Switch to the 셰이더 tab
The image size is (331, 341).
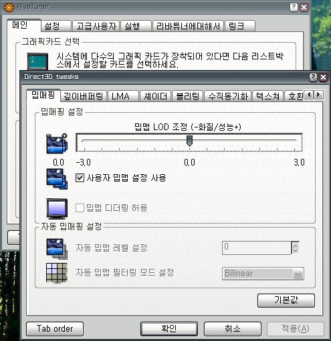155,96
